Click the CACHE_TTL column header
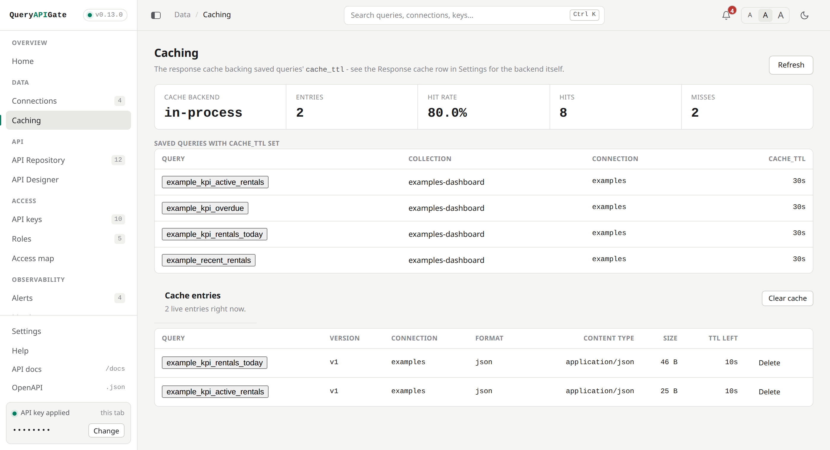This screenshot has width=830, height=450. [x=787, y=159]
